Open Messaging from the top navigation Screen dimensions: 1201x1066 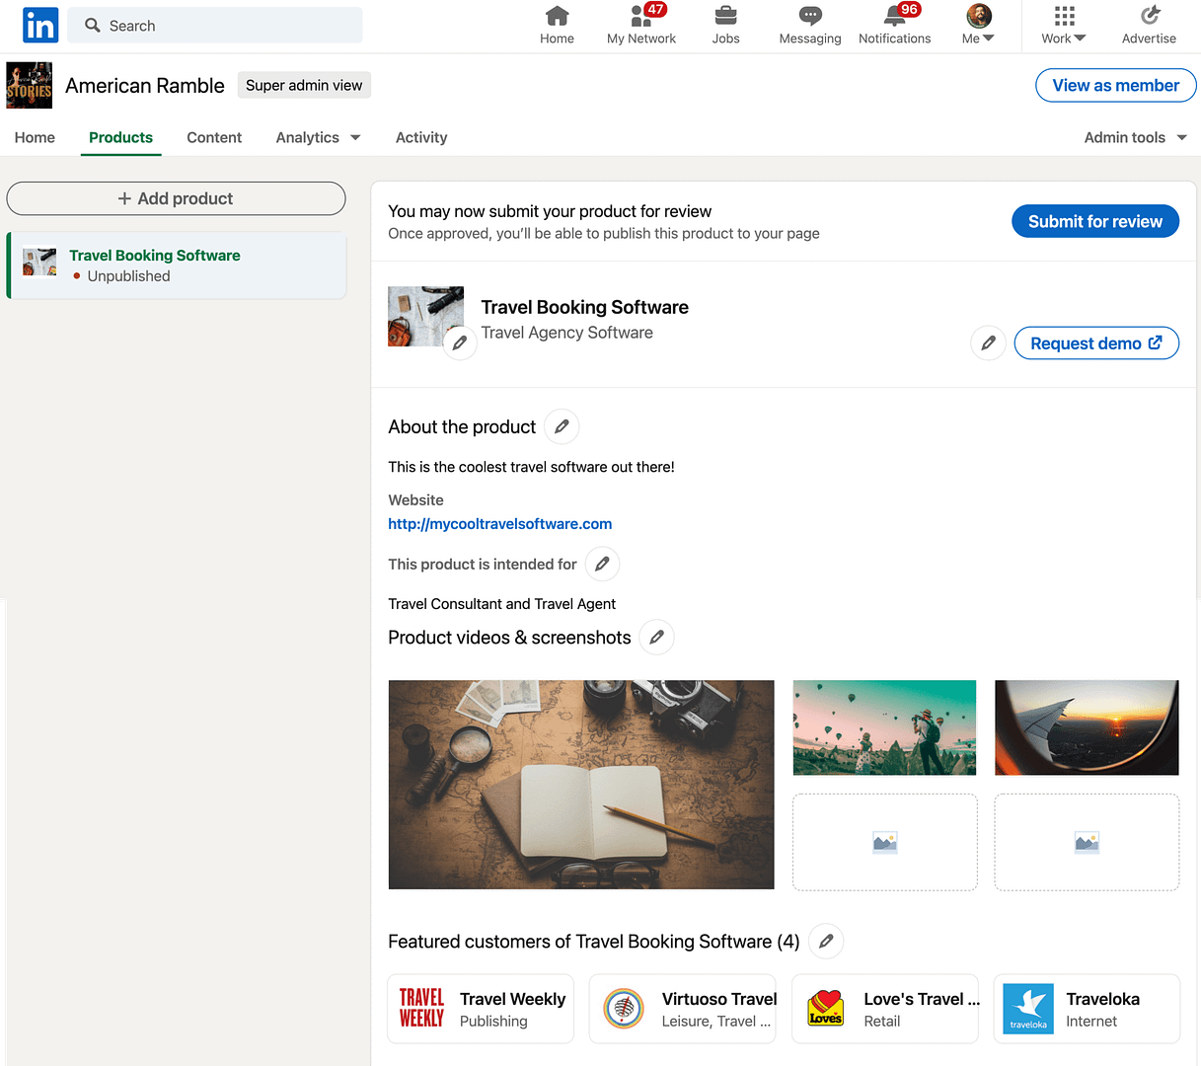809,24
